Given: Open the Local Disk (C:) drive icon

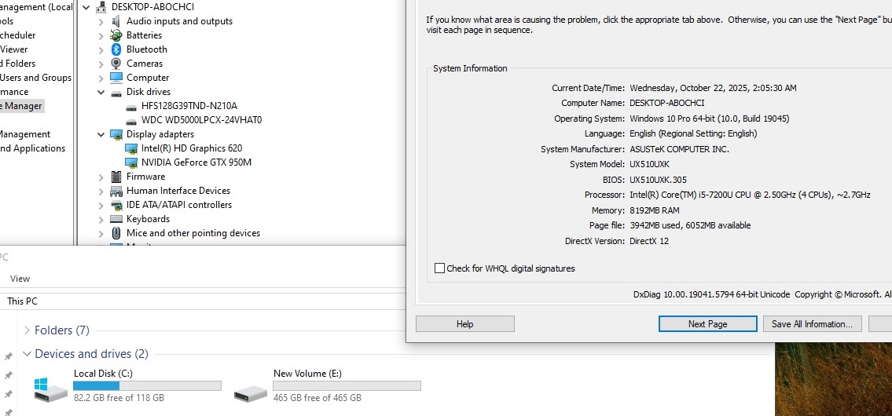Looking at the screenshot, I should click(51, 388).
